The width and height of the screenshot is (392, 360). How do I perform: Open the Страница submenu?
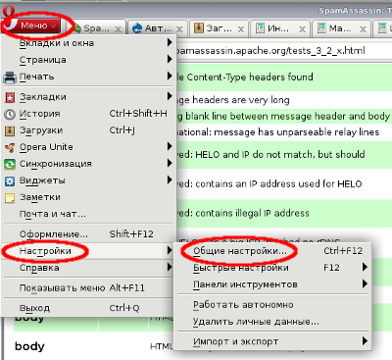(x=89, y=60)
